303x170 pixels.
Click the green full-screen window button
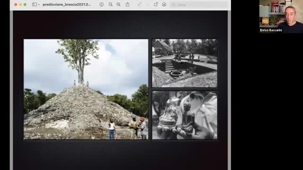click(25, 4)
